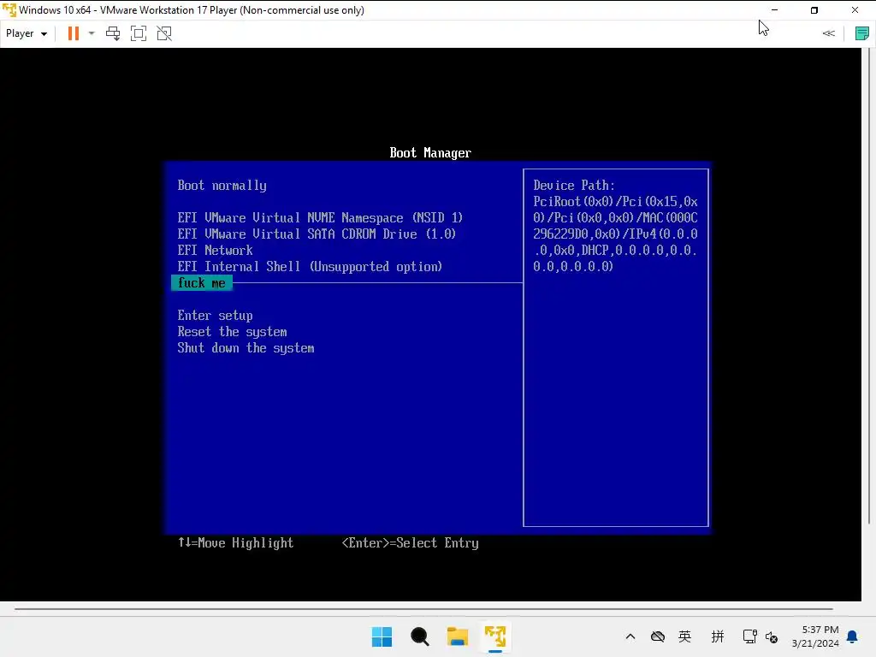
Task: Maximize the VMware Player window
Action: 814,10
